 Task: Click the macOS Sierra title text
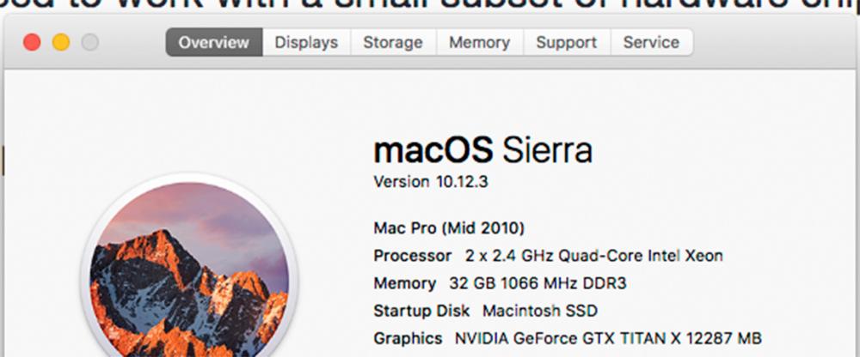tap(482, 151)
